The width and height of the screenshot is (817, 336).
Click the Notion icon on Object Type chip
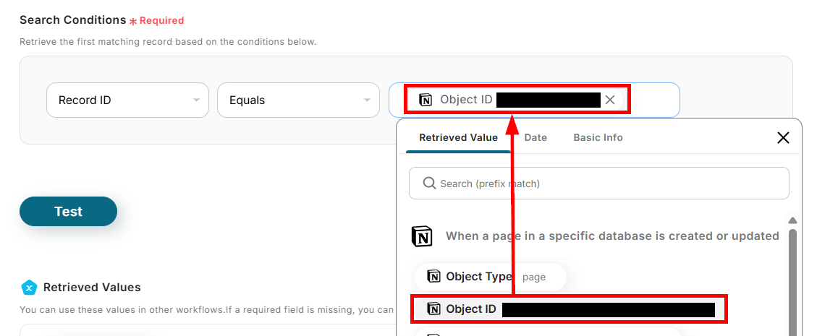click(433, 277)
